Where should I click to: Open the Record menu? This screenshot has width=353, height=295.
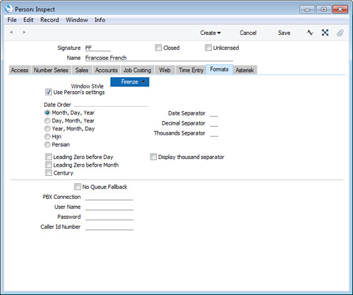point(49,20)
